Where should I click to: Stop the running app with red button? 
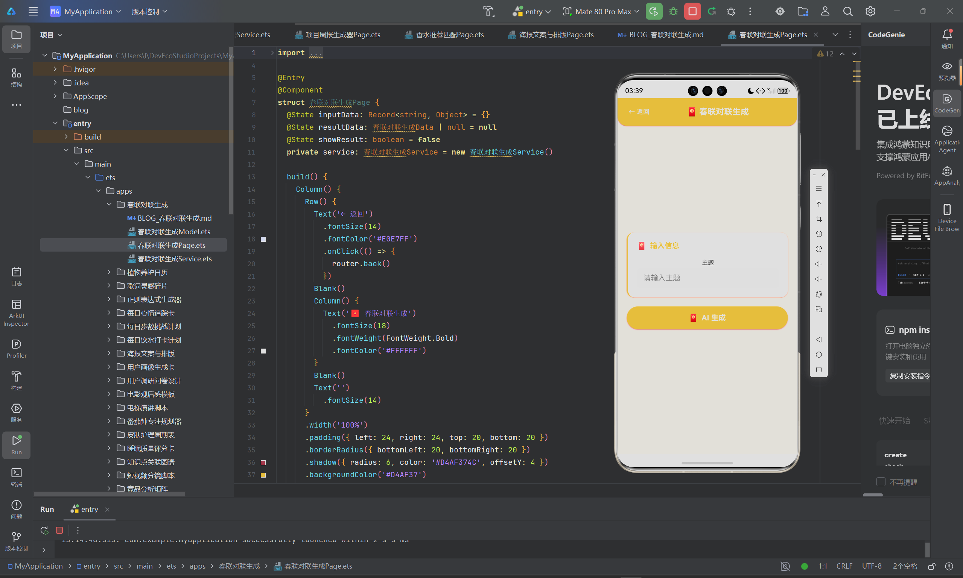[692, 12]
